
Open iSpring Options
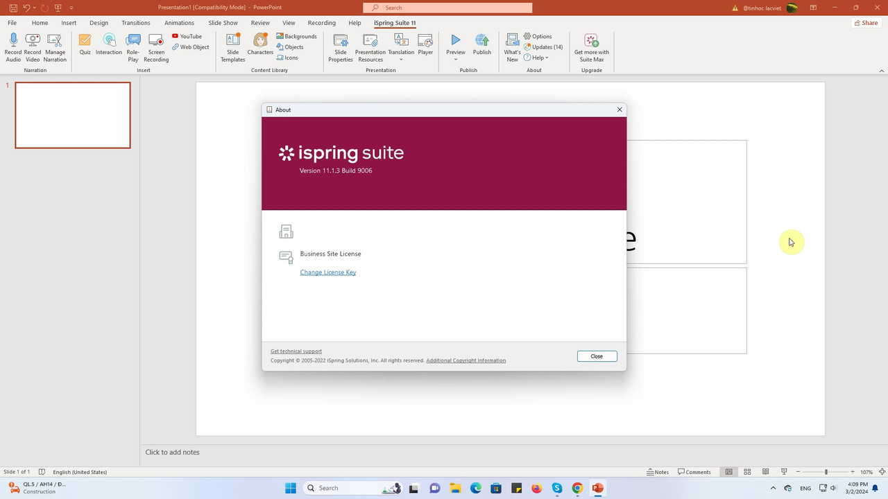pos(538,36)
